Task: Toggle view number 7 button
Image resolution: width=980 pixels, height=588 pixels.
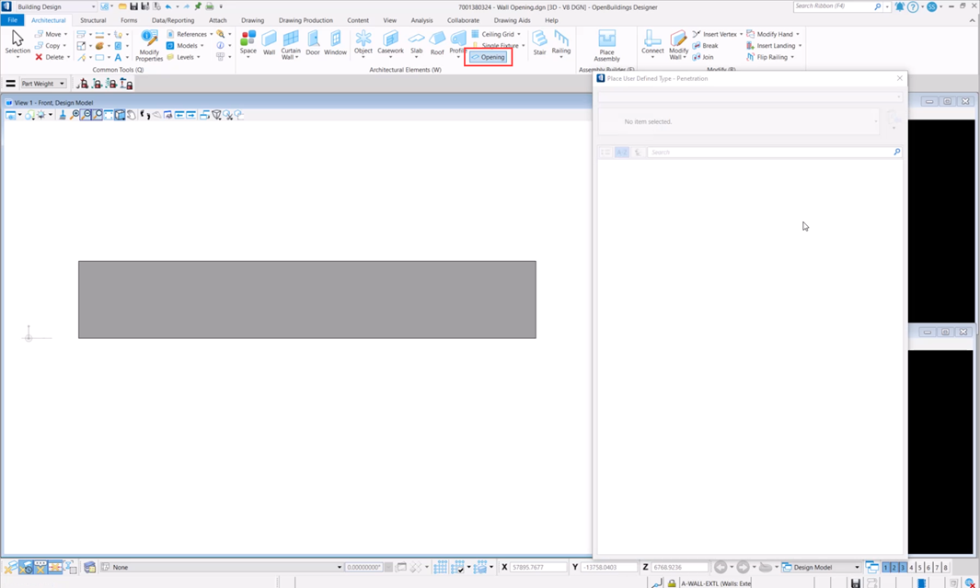Action: 937,568
